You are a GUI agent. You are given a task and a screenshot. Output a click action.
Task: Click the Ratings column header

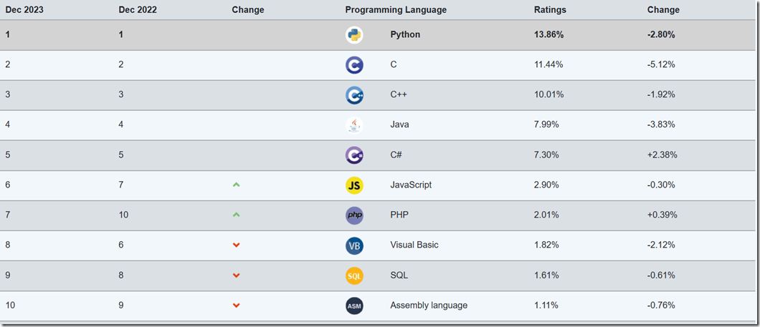pos(550,10)
